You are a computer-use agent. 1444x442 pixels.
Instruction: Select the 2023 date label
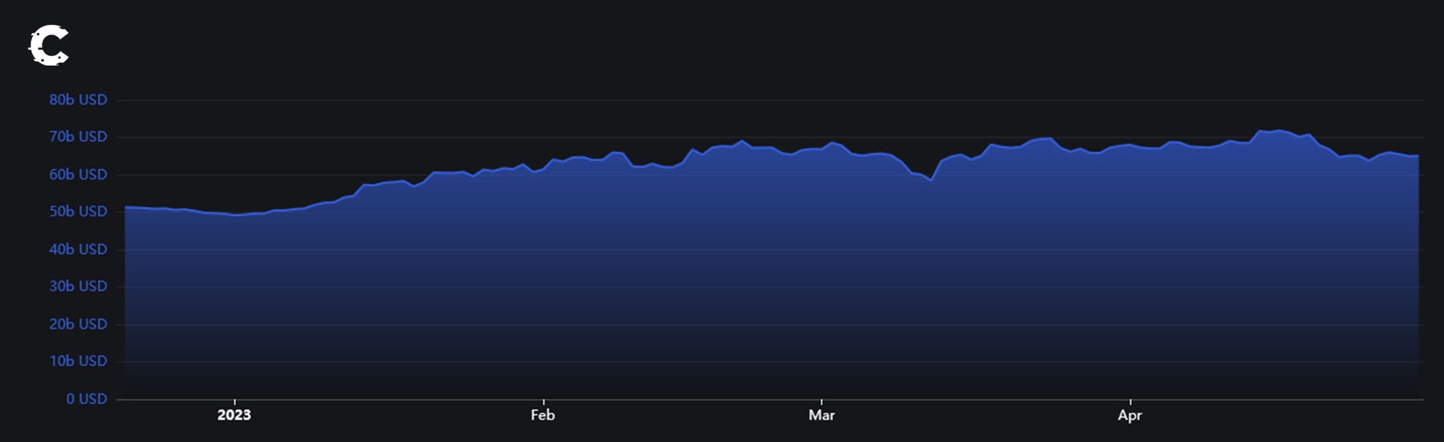[x=234, y=415]
